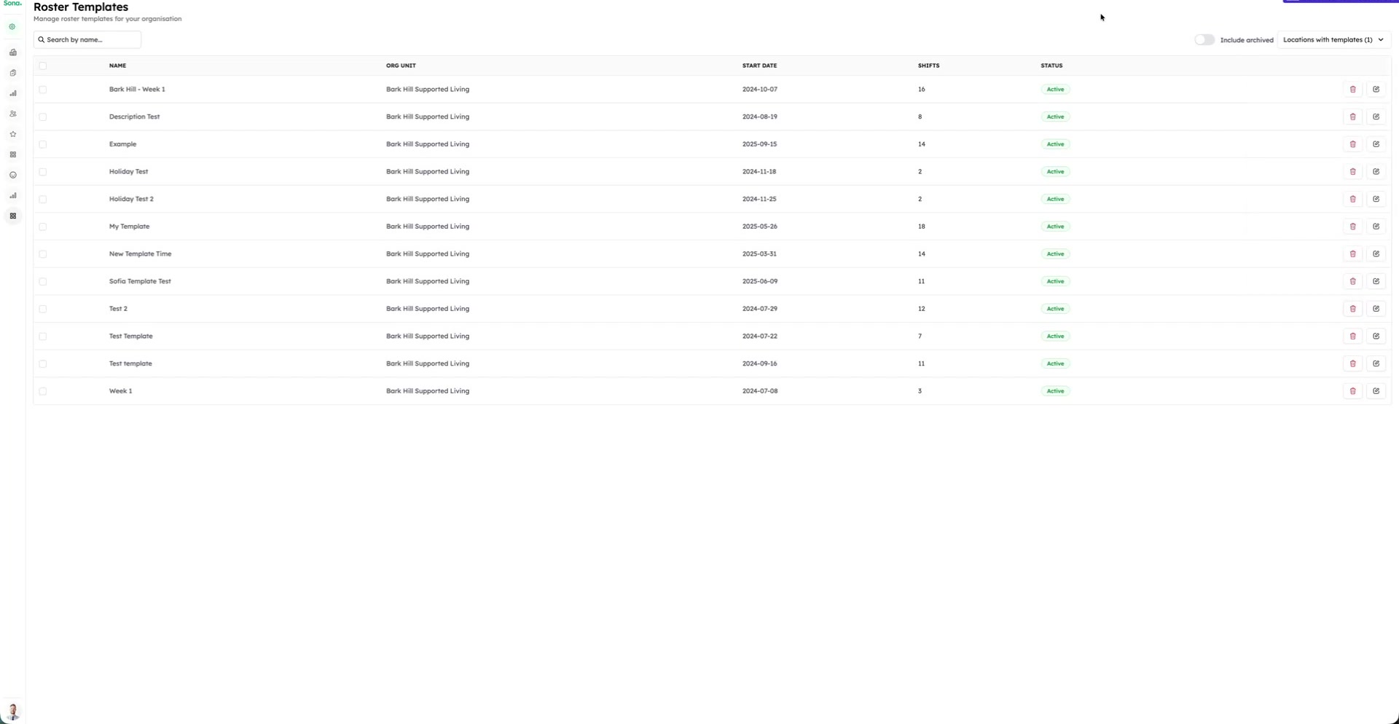The height and width of the screenshot is (724, 1399).
Task: Sort by the SHIFTS column header
Action: tap(928, 66)
